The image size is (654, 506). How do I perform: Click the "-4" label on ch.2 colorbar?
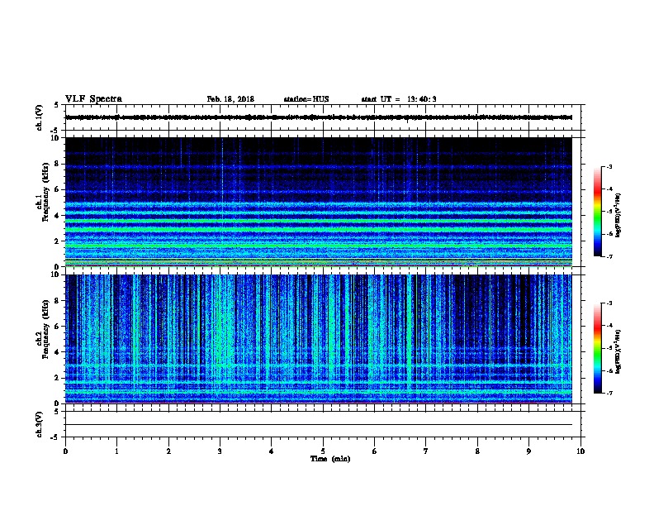[x=609, y=326]
